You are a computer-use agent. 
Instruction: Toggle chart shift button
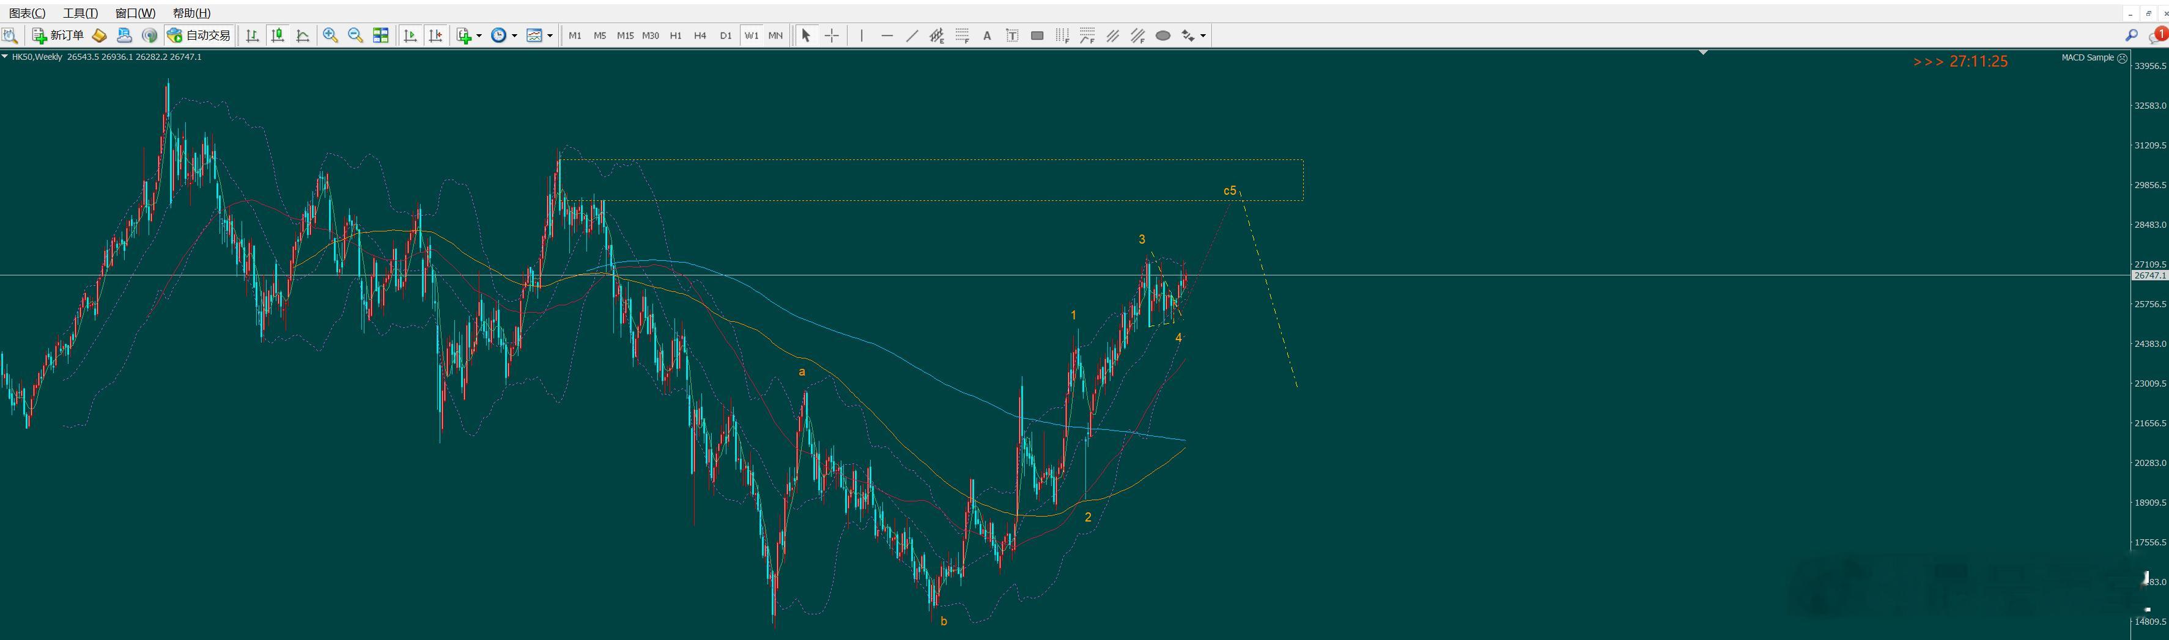click(435, 35)
